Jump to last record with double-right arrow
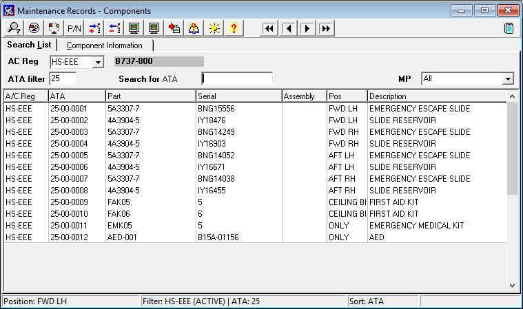The height and width of the screenshot is (309, 523). 326,29
